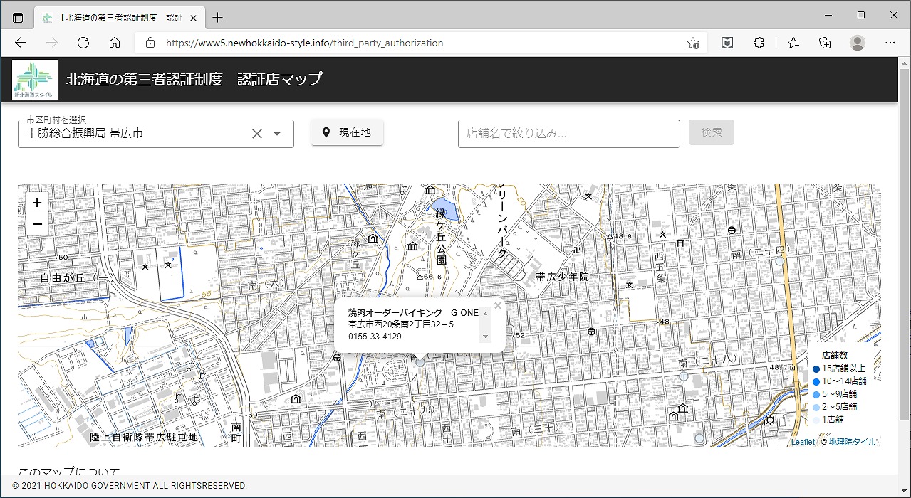The image size is (911, 498).
Task: Click the 新北海道スタイル logo
Action: (35, 80)
